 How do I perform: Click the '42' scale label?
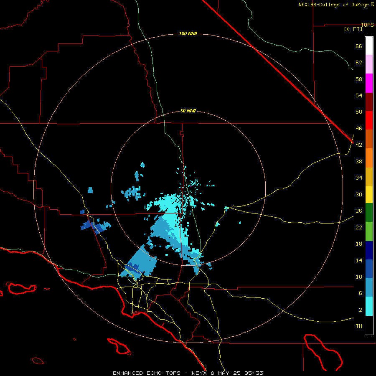point(359,145)
